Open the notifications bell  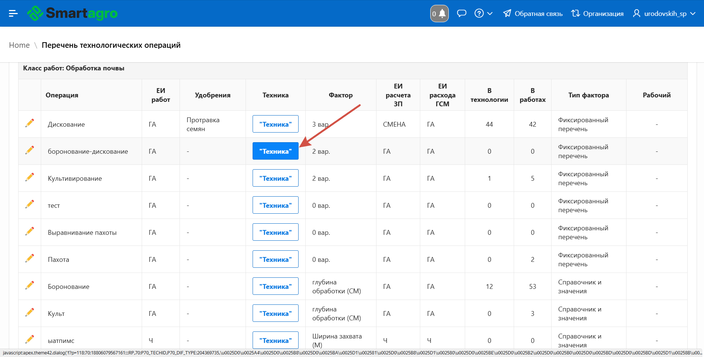click(x=439, y=14)
